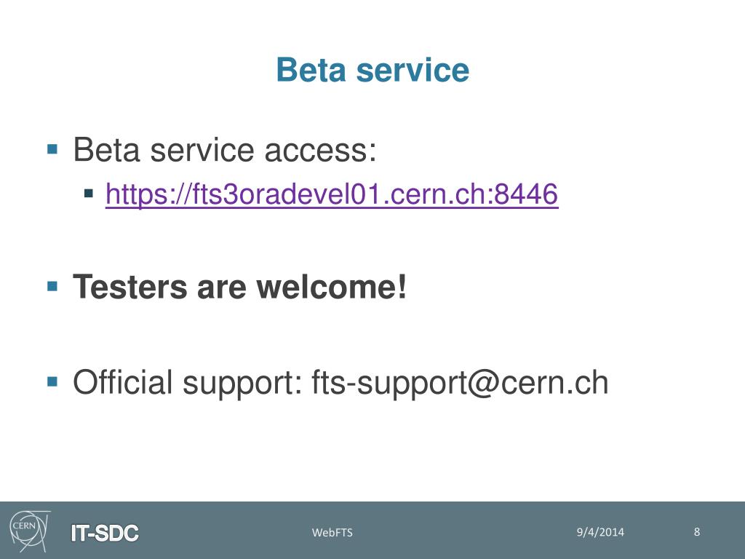Image resolution: width=745 pixels, height=559 pixels.
Task: Click the blue bullet beside Beta service access
Action: coord(52,150)
